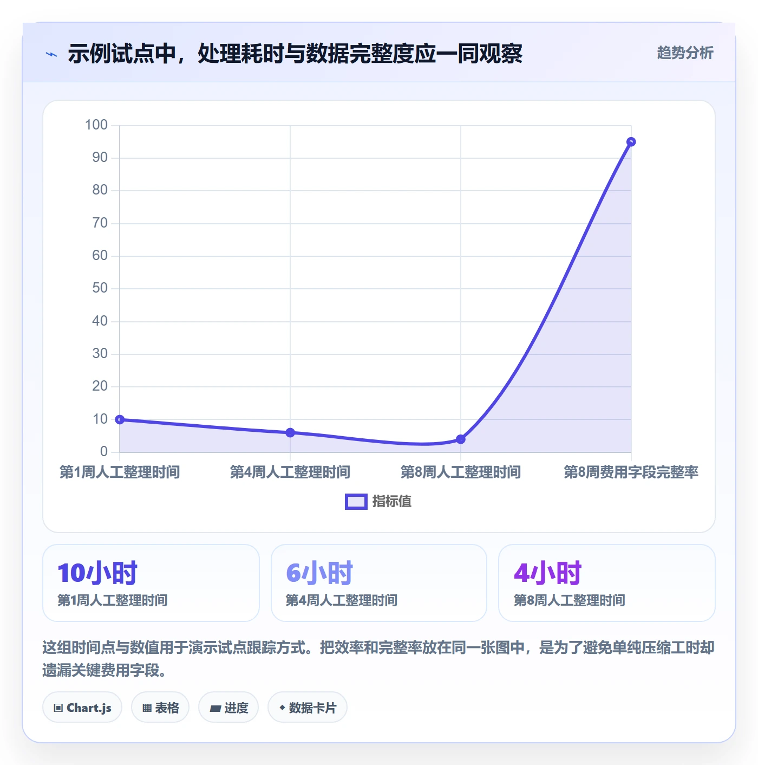The width and height of the screenshot is (758, 765).
Task: Select the 第8周人工整理时间 data point on chart
Action: (461, 439)
